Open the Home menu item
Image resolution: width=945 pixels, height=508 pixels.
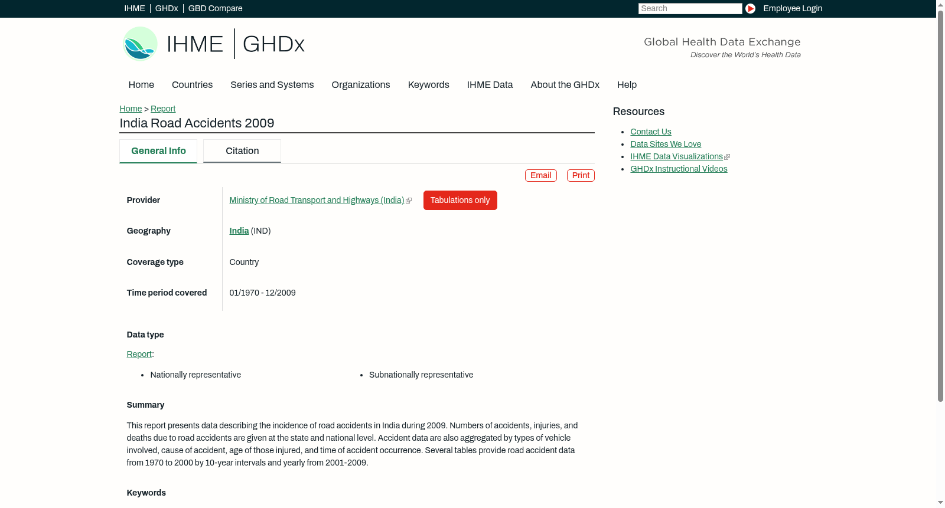[x=141, y=85]
